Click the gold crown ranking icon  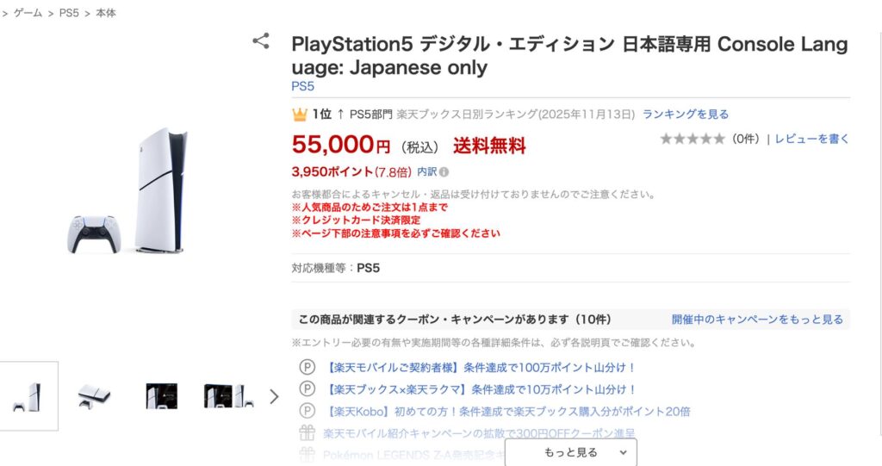click(x=300, y=115)
